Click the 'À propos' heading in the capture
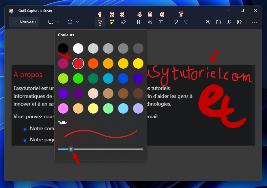 coord(28,74)
